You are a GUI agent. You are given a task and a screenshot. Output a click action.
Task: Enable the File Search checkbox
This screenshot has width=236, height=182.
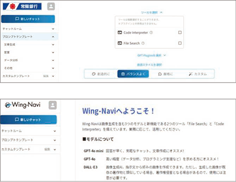pyautogui.click(x=180, y=43)
